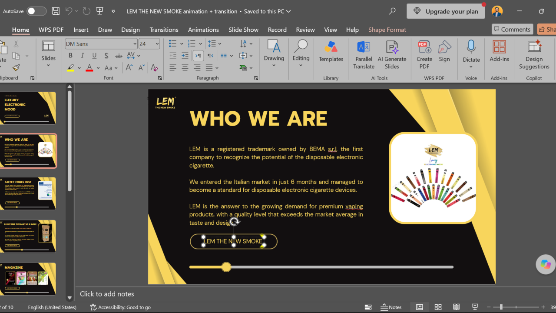Toggle the AutoSave switch
The image size is (556, 313).
tap(36, 11)
